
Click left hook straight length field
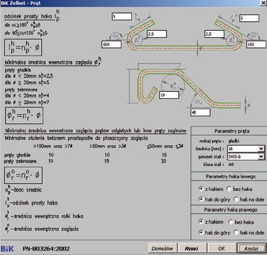pyautogui.click(x=122, y=17)
